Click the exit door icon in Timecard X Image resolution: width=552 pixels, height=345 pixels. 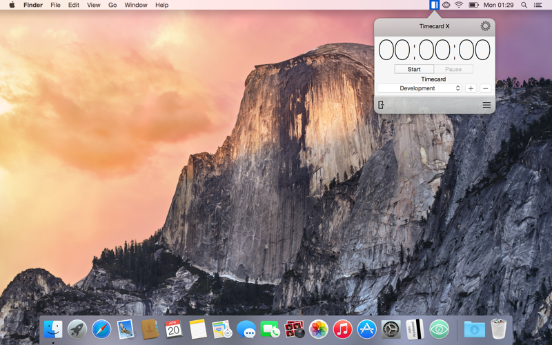pos(381,105)
